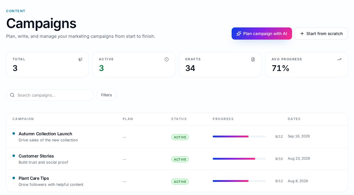
Task: Click the megaphone icon in Total card
Action: pyautogui.click(x=80, y=59)
